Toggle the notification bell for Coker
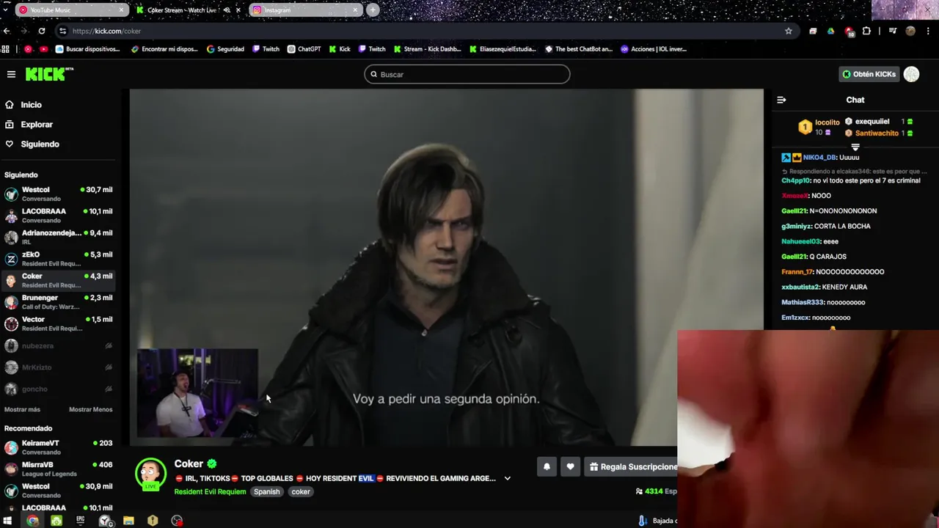 point(547,466)
